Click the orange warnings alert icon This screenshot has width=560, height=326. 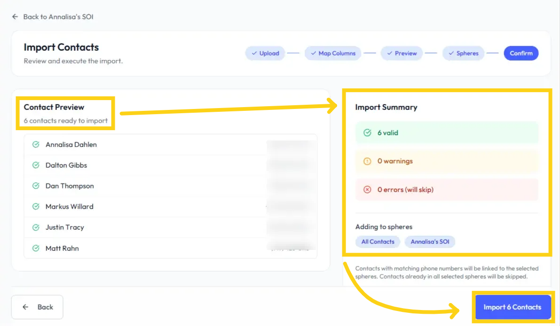click(368, 161)
